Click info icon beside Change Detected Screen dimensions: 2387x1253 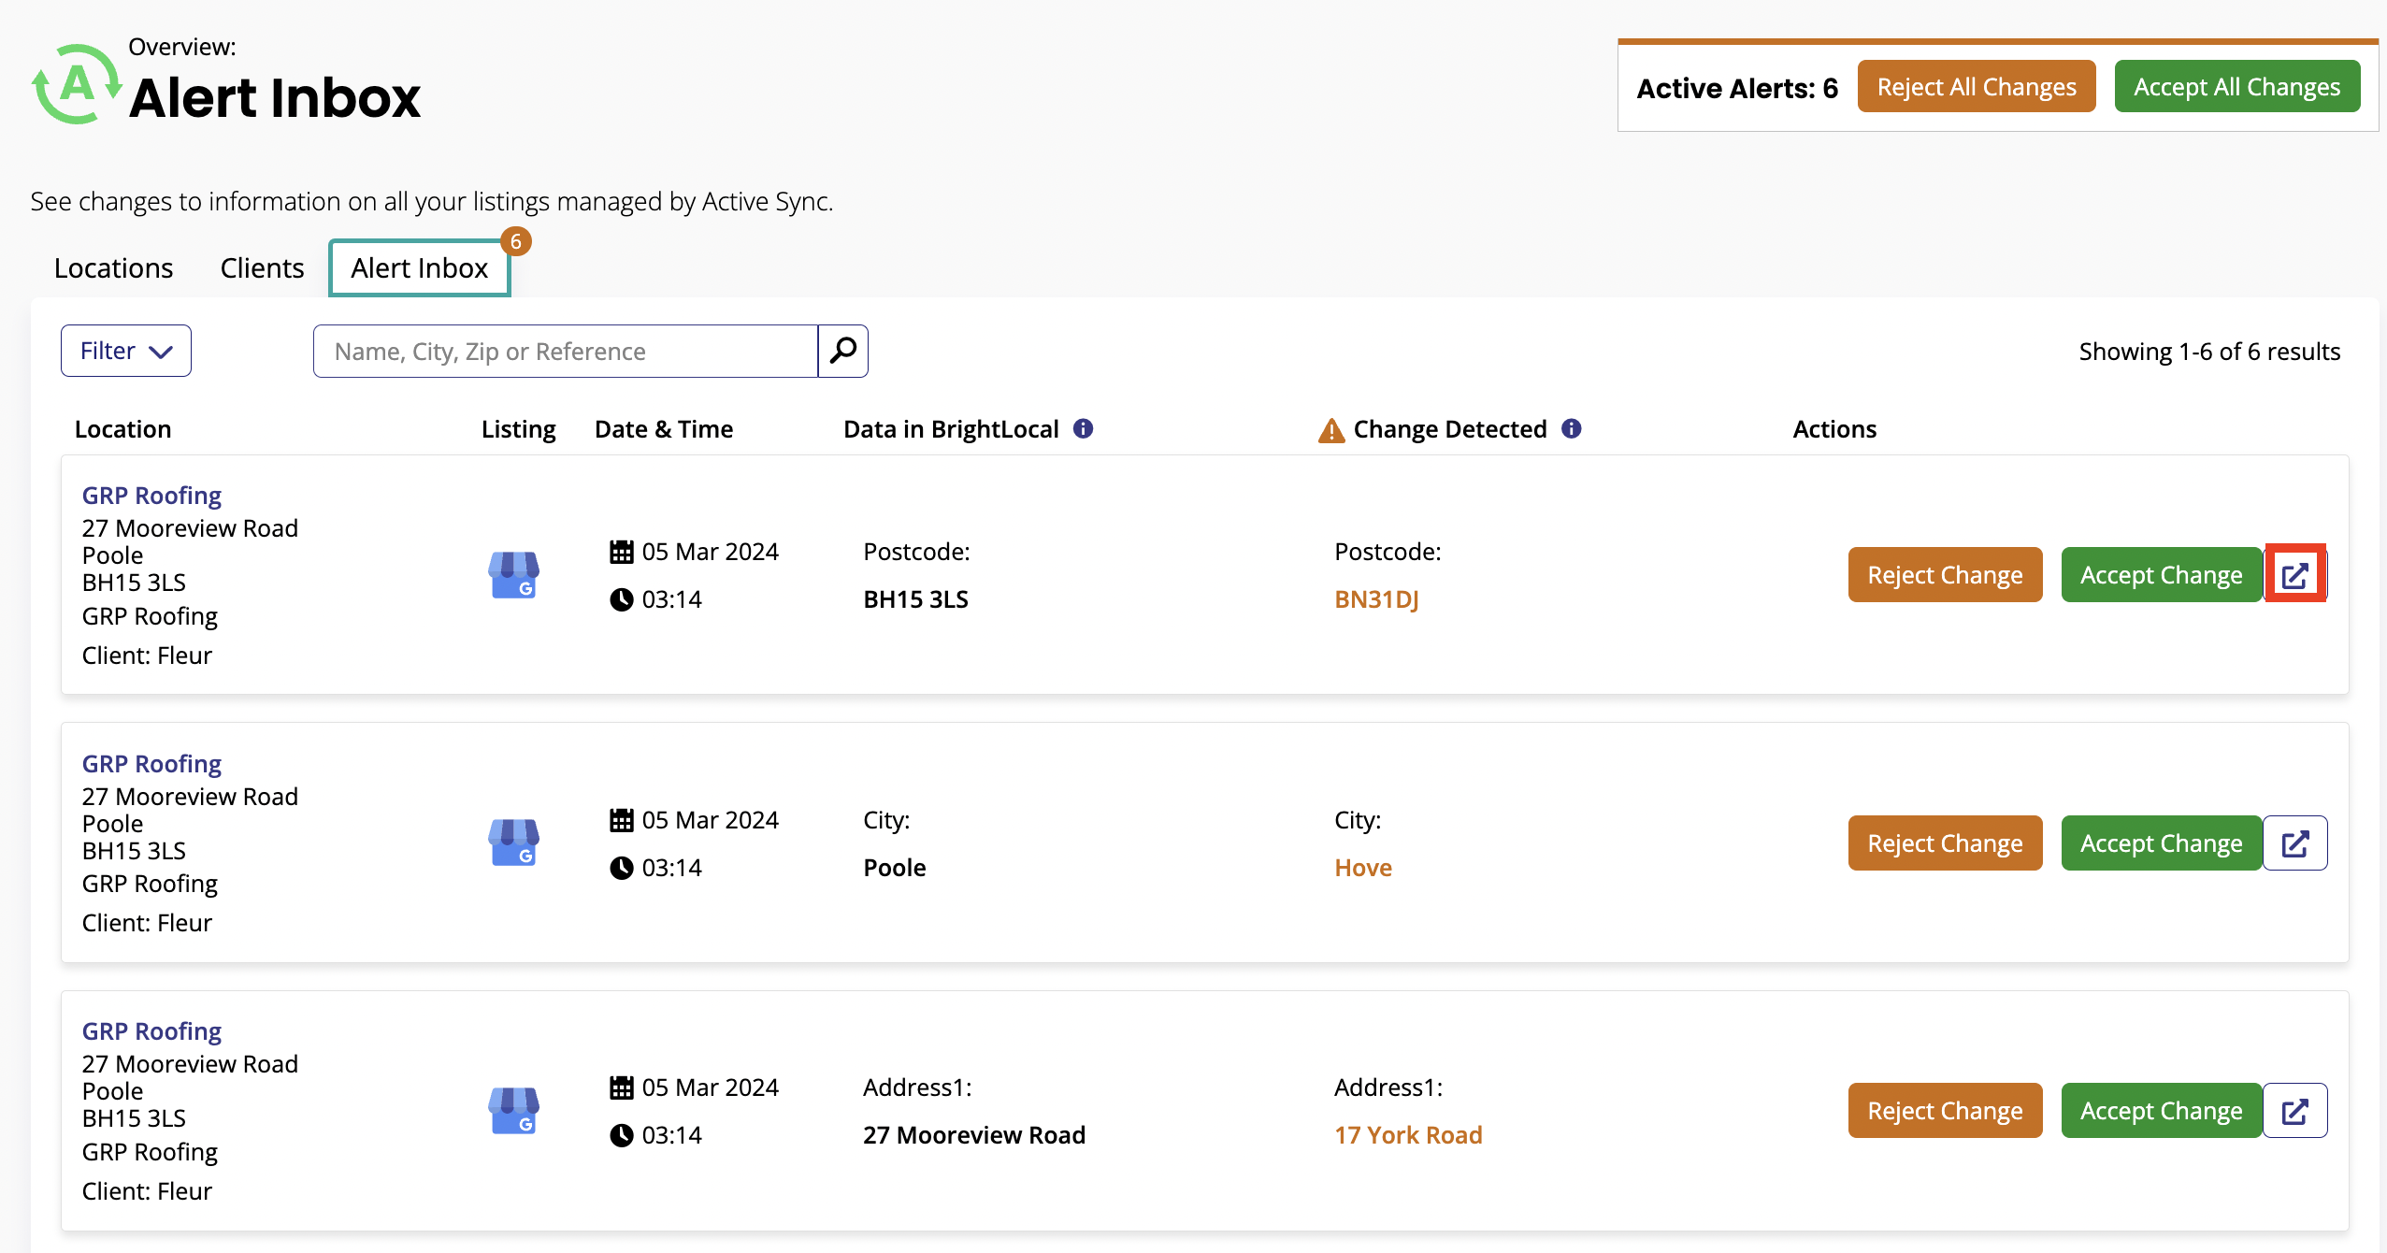pos(1572,428)
